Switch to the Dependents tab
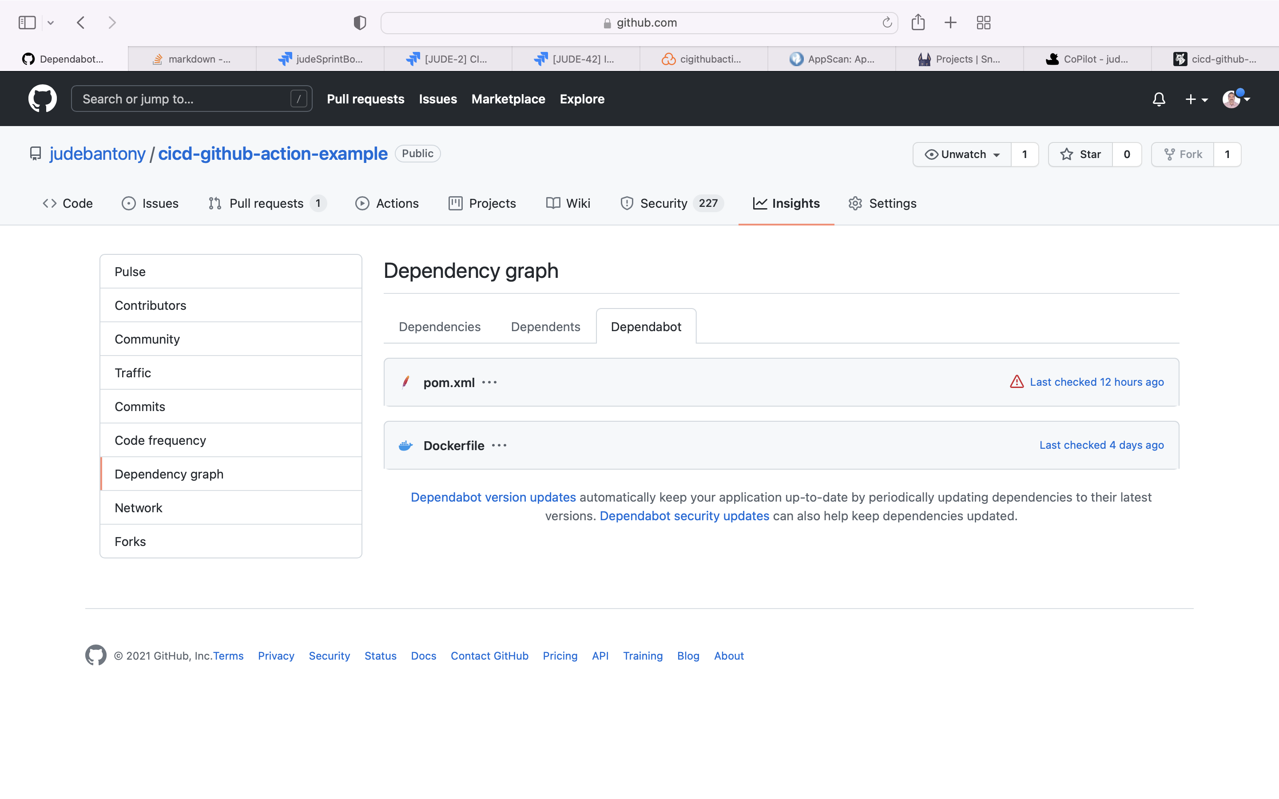 (545, 327)
